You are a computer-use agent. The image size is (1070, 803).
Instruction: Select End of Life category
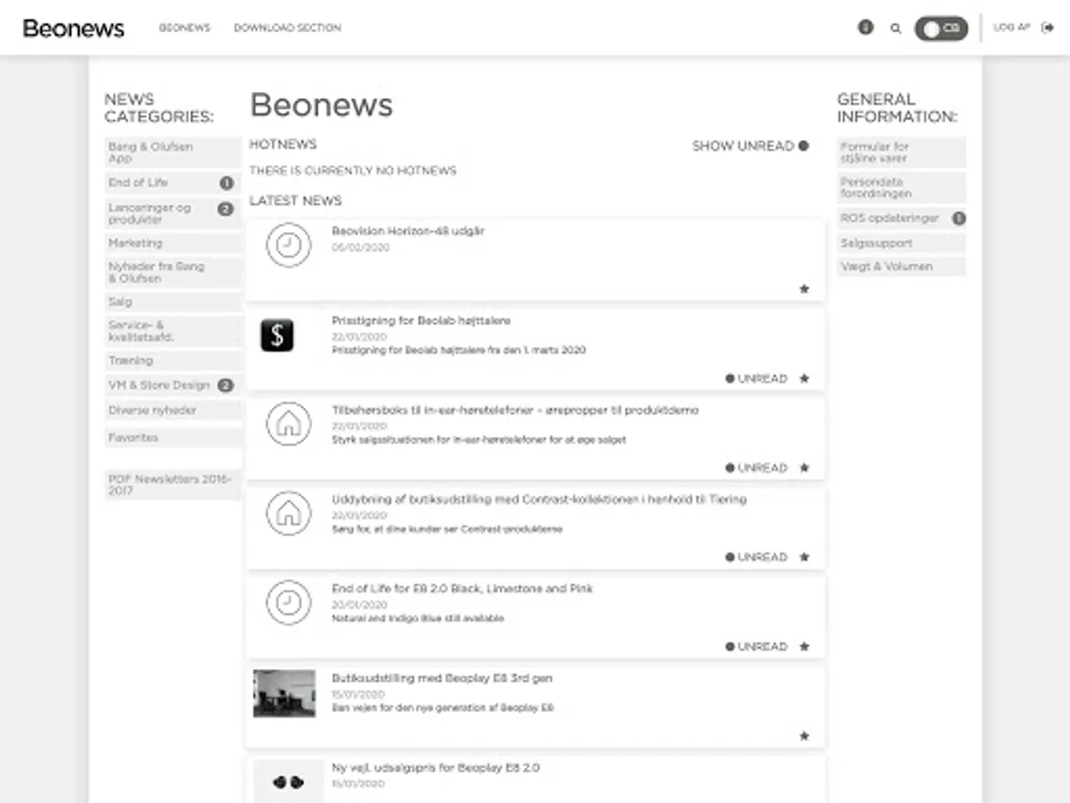pos(173,183)
